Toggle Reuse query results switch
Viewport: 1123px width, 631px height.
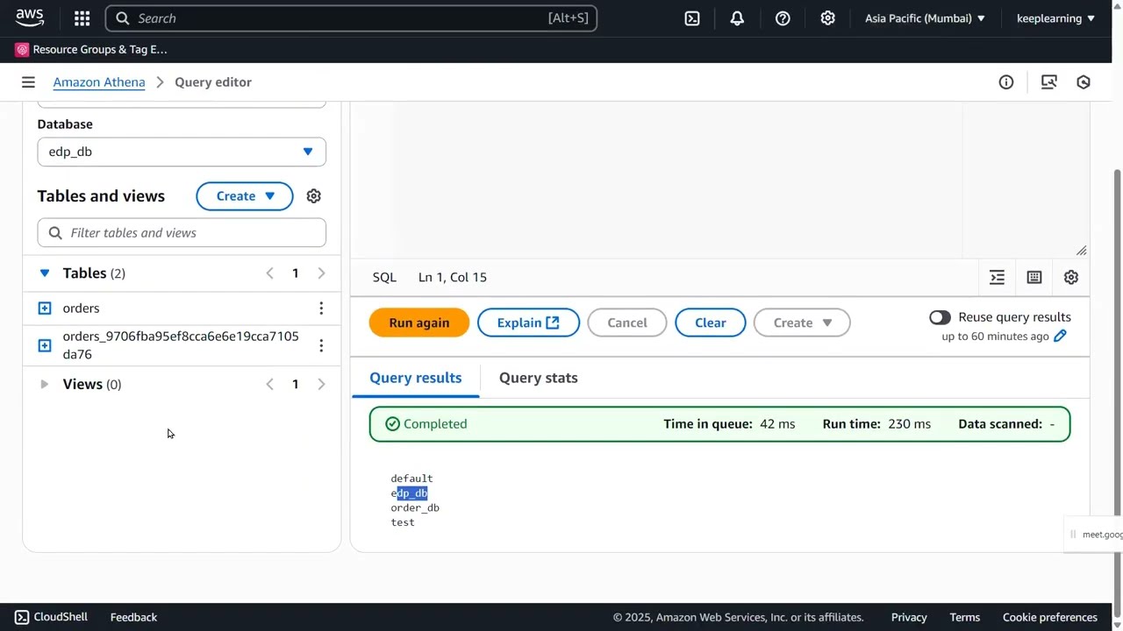pyautogui.click(x=940, y=317)
